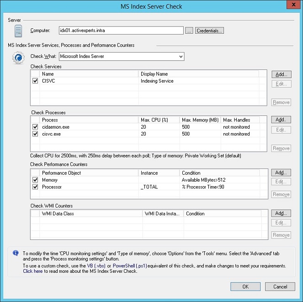Select the 'Processor' performance object text
The height and width of the screenshot is (302, 303).
(52, 187)
